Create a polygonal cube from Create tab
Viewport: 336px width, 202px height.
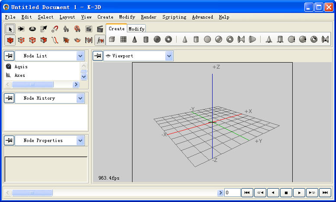[112, 40]
